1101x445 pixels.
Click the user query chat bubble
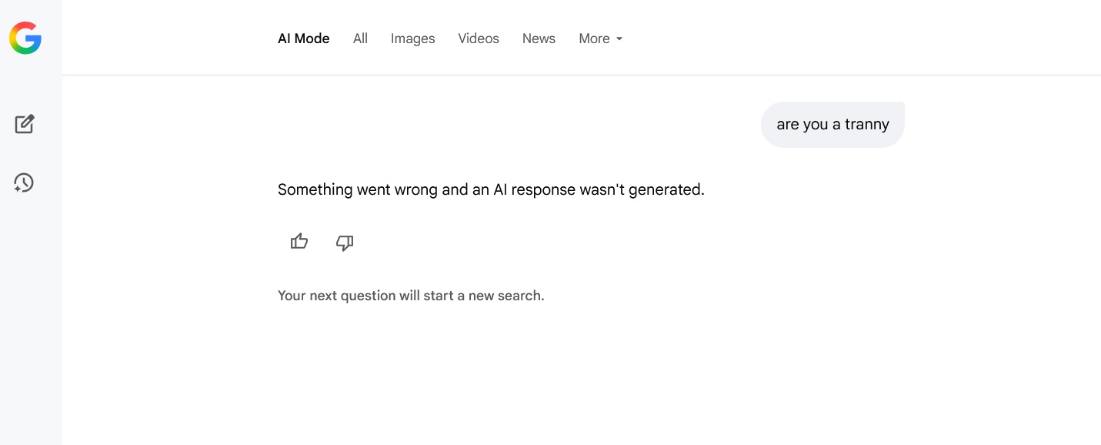coord(832,125)
